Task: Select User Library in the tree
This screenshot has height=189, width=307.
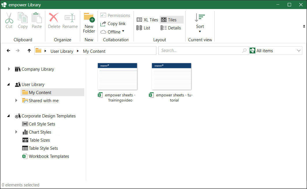Action: click(x=30, y=85)
